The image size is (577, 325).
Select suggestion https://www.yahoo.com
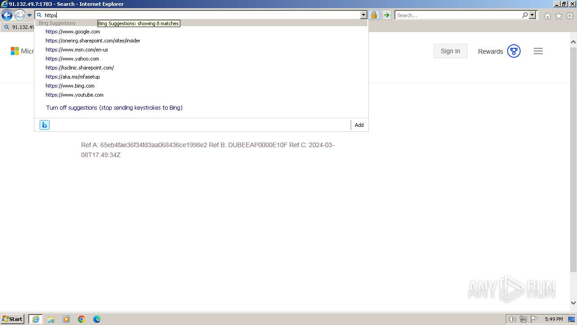click(201, 59)
